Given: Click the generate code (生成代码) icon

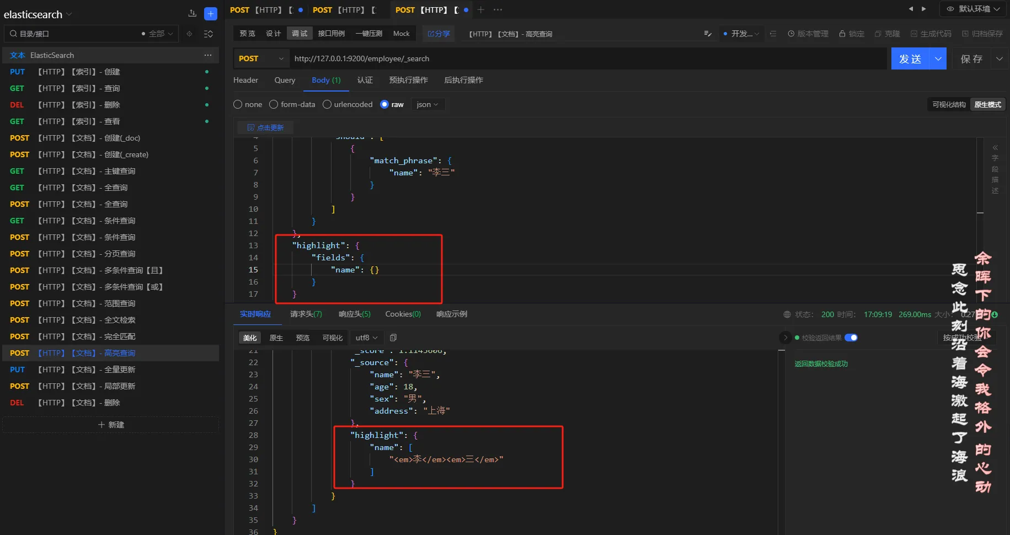Looking at the screenshot, I should tap(914, 34).
